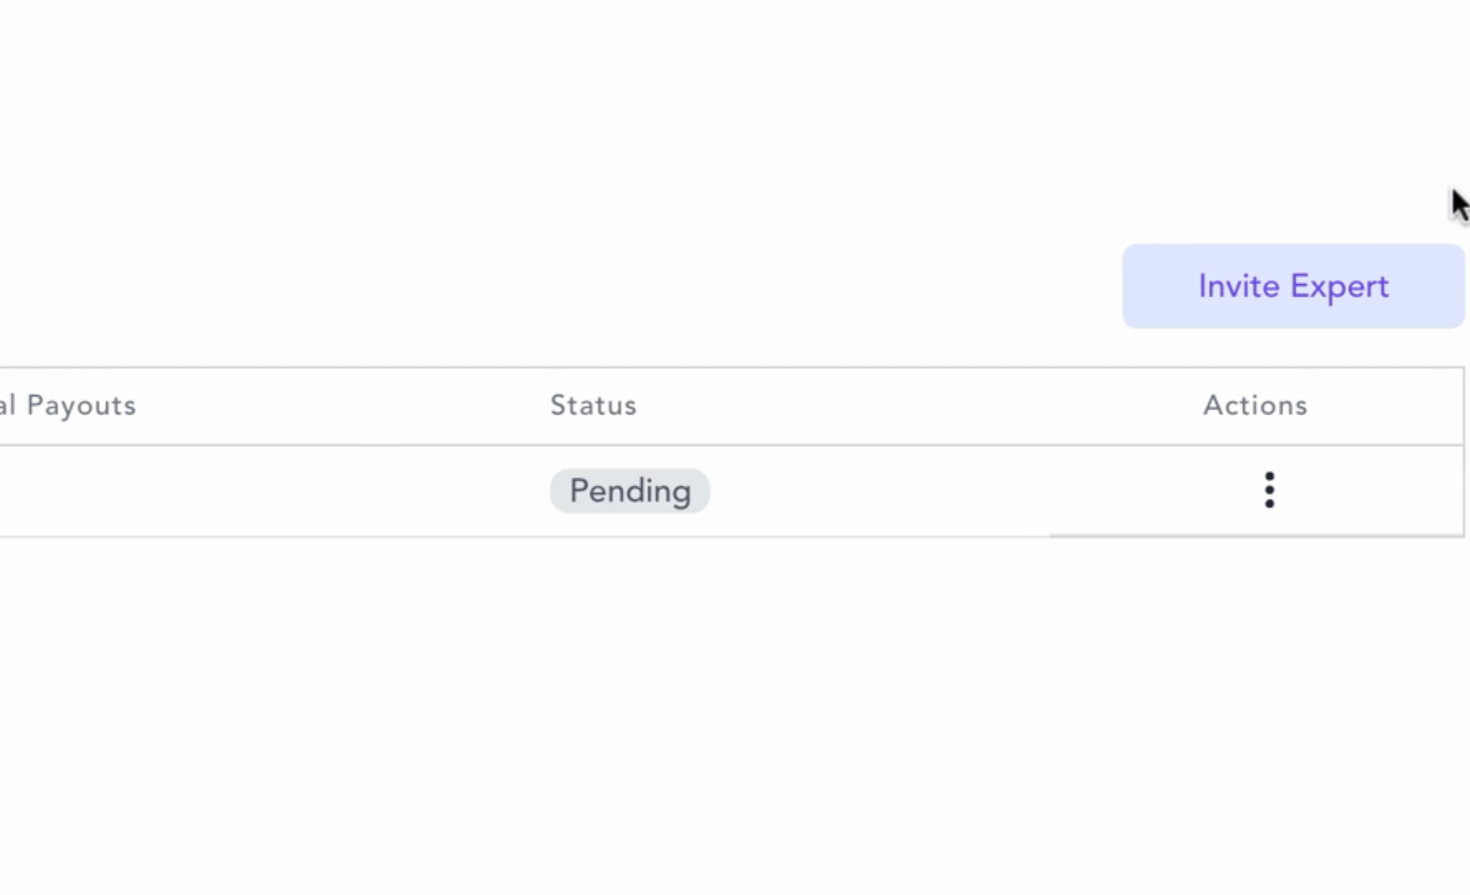The height and width of the screenshot is (895, 1470).
Task: Show more actions for the pending invite
Action: click(1269, 491)
